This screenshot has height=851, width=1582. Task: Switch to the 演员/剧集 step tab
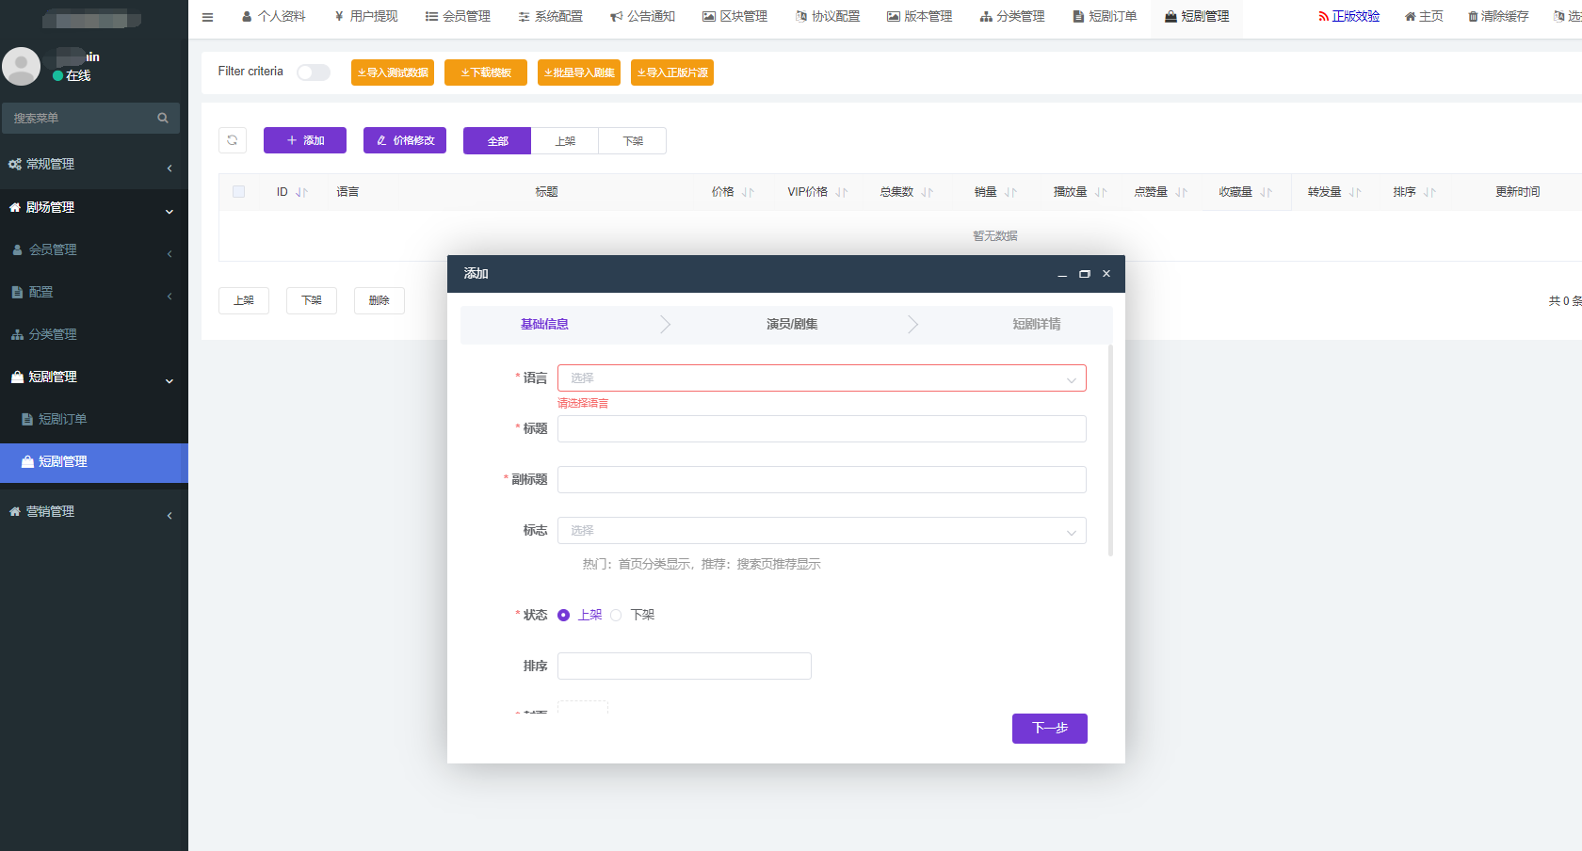[791, 324]
